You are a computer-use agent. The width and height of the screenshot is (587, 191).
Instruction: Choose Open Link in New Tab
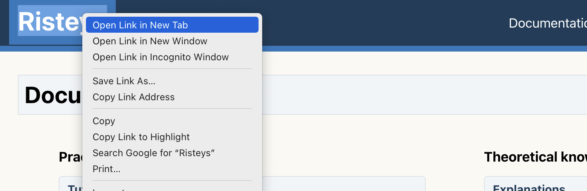pos(172,25)
